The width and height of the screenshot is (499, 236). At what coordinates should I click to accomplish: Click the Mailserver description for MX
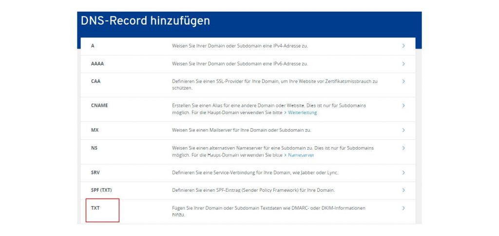(242, 130)
